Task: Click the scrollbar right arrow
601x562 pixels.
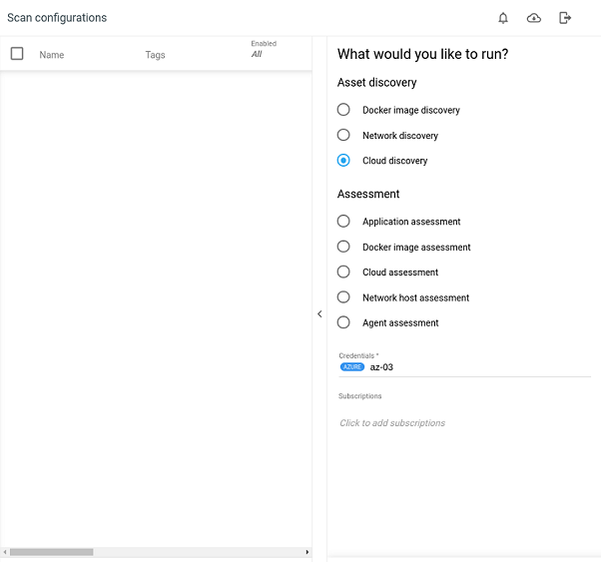Action: click(x=306, y=552)
